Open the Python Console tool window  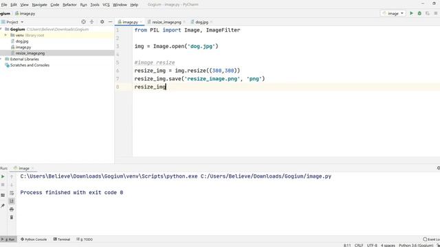(34, 239)
